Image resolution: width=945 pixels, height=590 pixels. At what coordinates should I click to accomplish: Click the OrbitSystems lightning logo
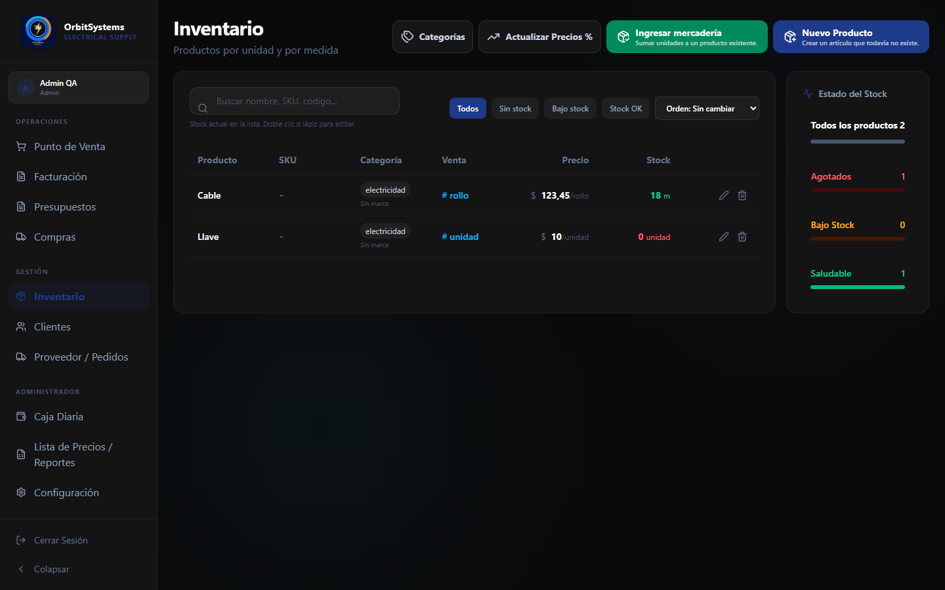[x=37, y=31]
